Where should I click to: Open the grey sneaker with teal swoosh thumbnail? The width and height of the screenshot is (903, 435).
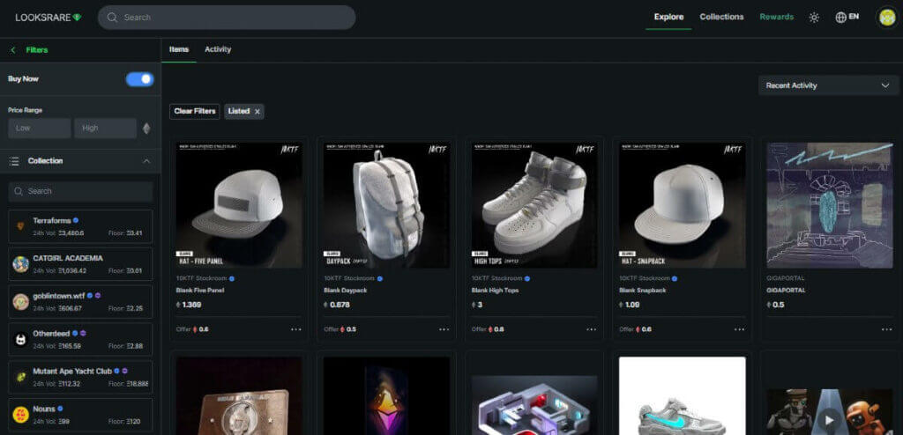click(x=682, y=396)
